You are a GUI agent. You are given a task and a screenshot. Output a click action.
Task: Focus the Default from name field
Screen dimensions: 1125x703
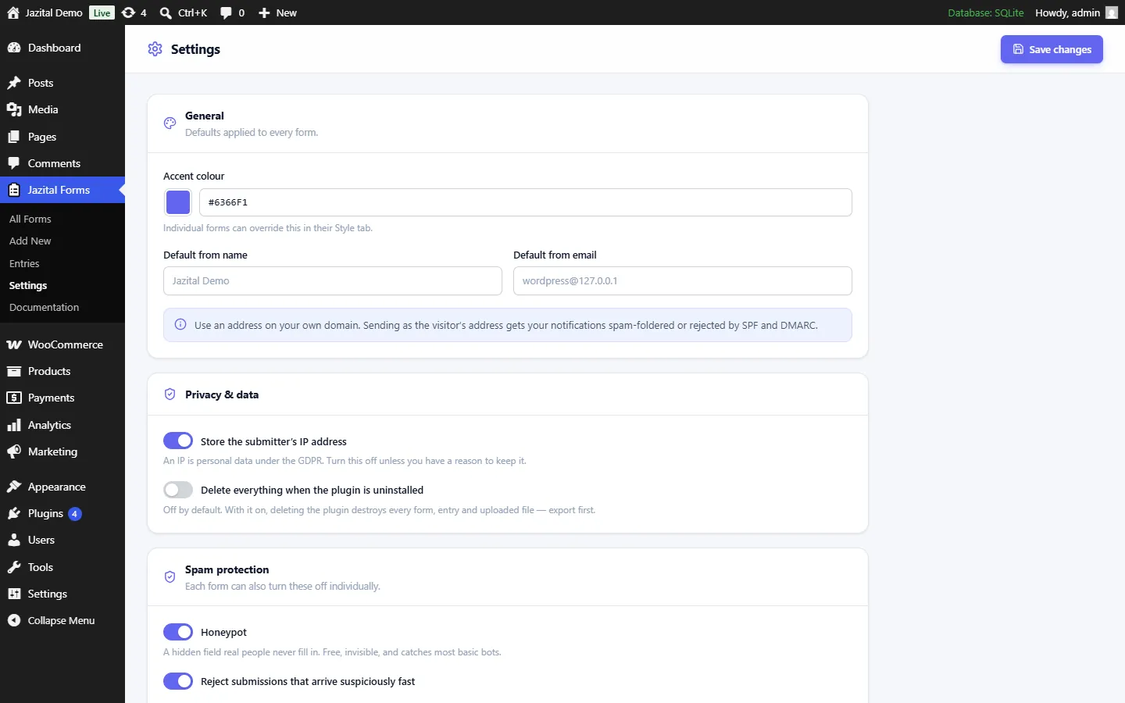tap(333, 281)
